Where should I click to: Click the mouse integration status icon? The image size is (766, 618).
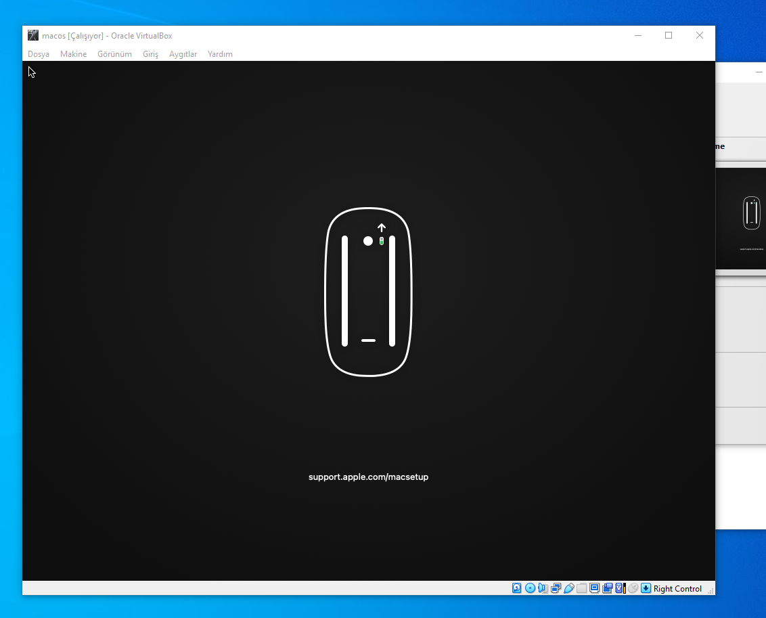633,588
